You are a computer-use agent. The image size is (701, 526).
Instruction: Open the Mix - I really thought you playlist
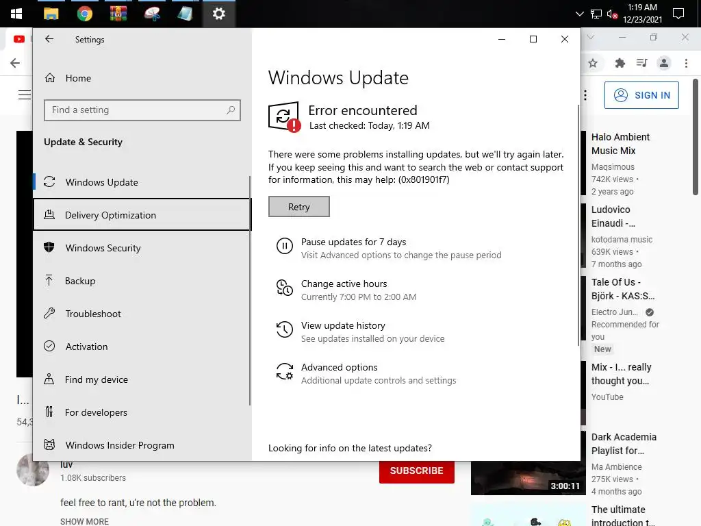pyautogui.click(x=621, y=374)
